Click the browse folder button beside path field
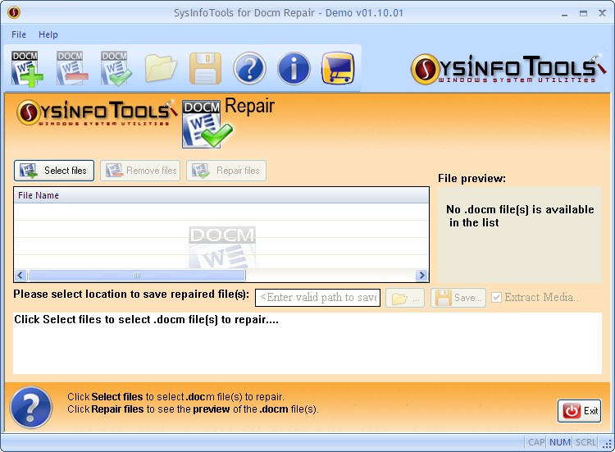 click(x=407, y=298)
